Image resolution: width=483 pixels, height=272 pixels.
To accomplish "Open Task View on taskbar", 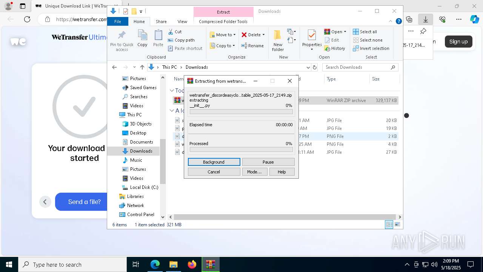I will (136, 264).
